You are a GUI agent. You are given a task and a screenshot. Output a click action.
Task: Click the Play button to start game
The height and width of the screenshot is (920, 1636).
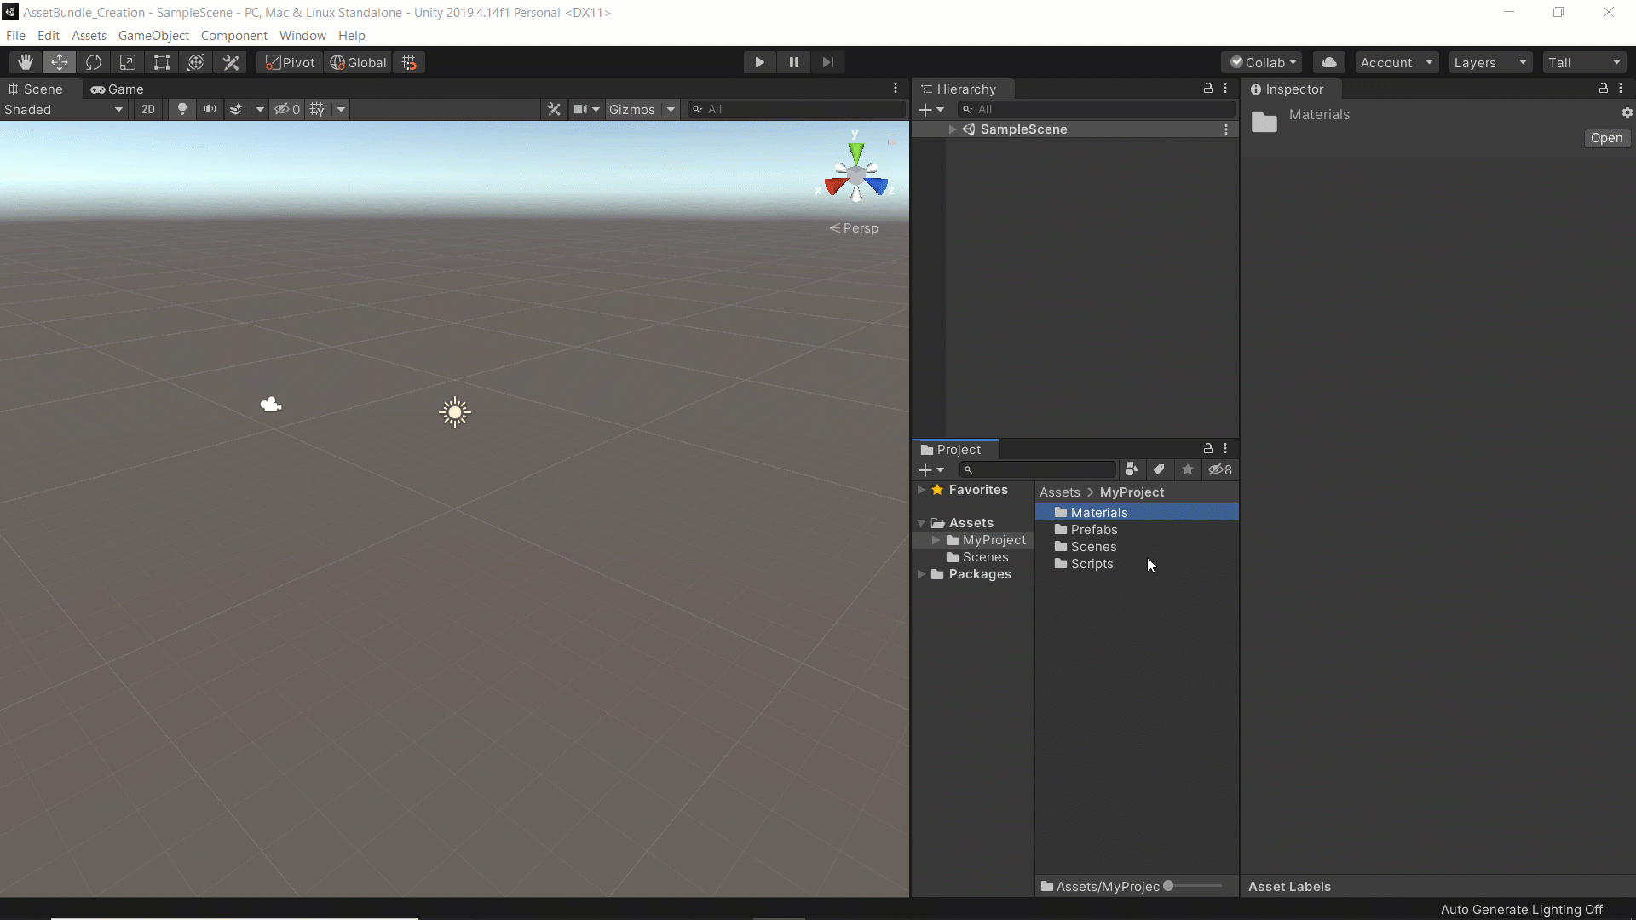coord(759,62)
